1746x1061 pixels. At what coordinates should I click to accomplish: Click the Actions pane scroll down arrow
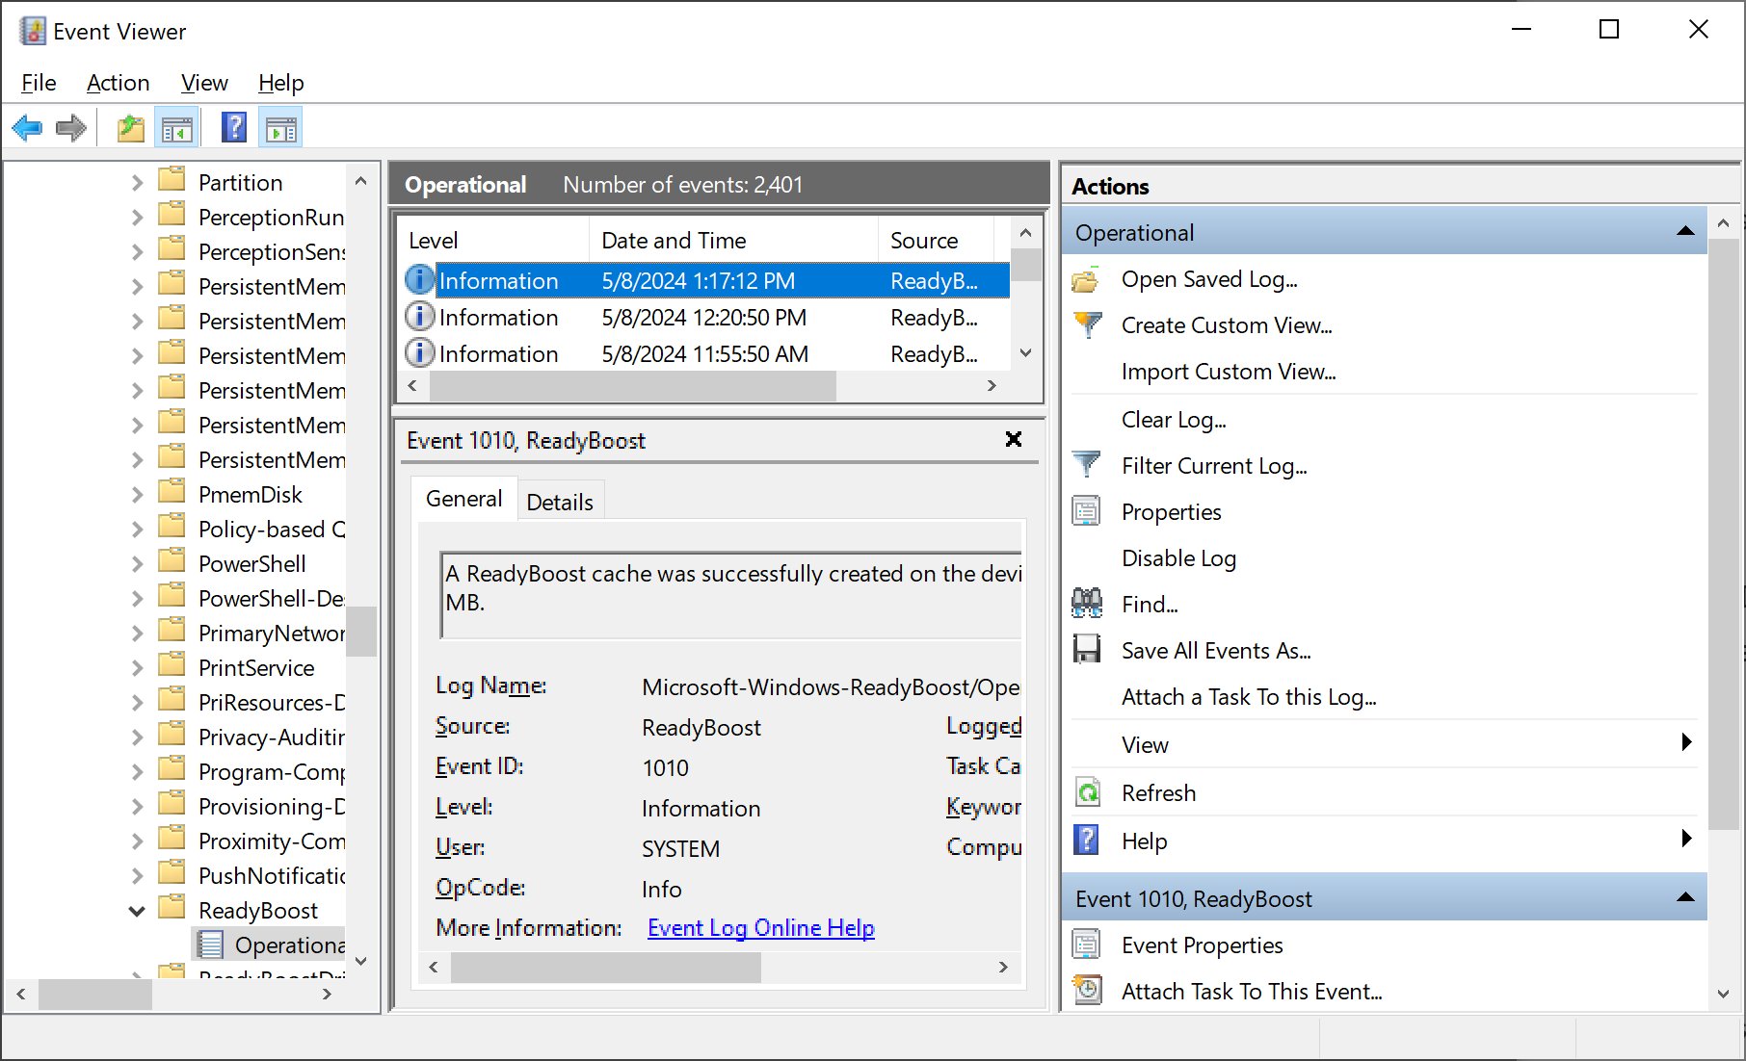(x=1723, y=994)
